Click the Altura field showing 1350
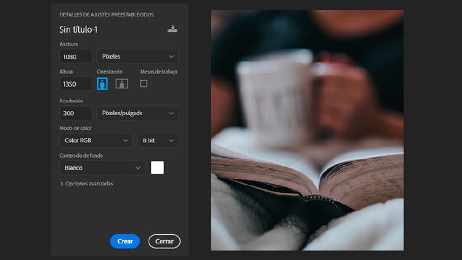This screenshot has height=260, width=462. pos(75,84)
